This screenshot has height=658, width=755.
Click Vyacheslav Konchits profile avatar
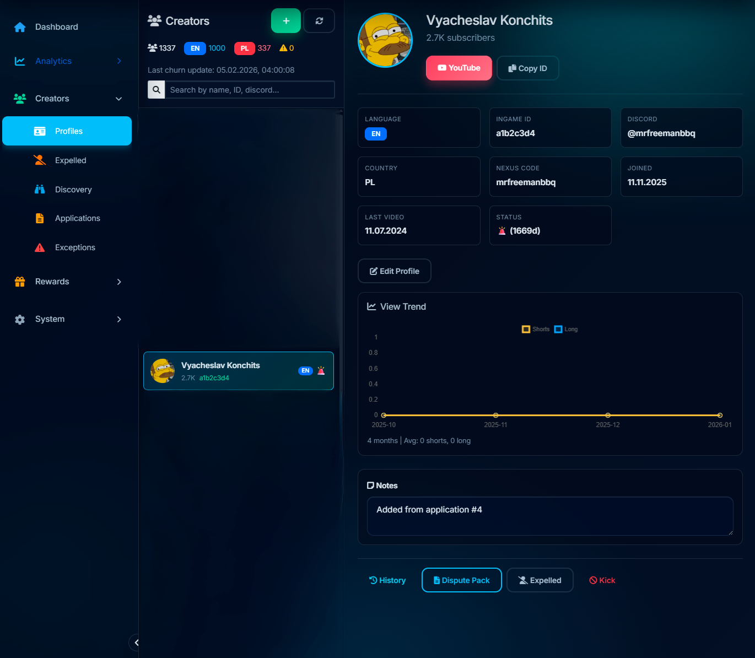pyautogui.click(x=385, y=40)
